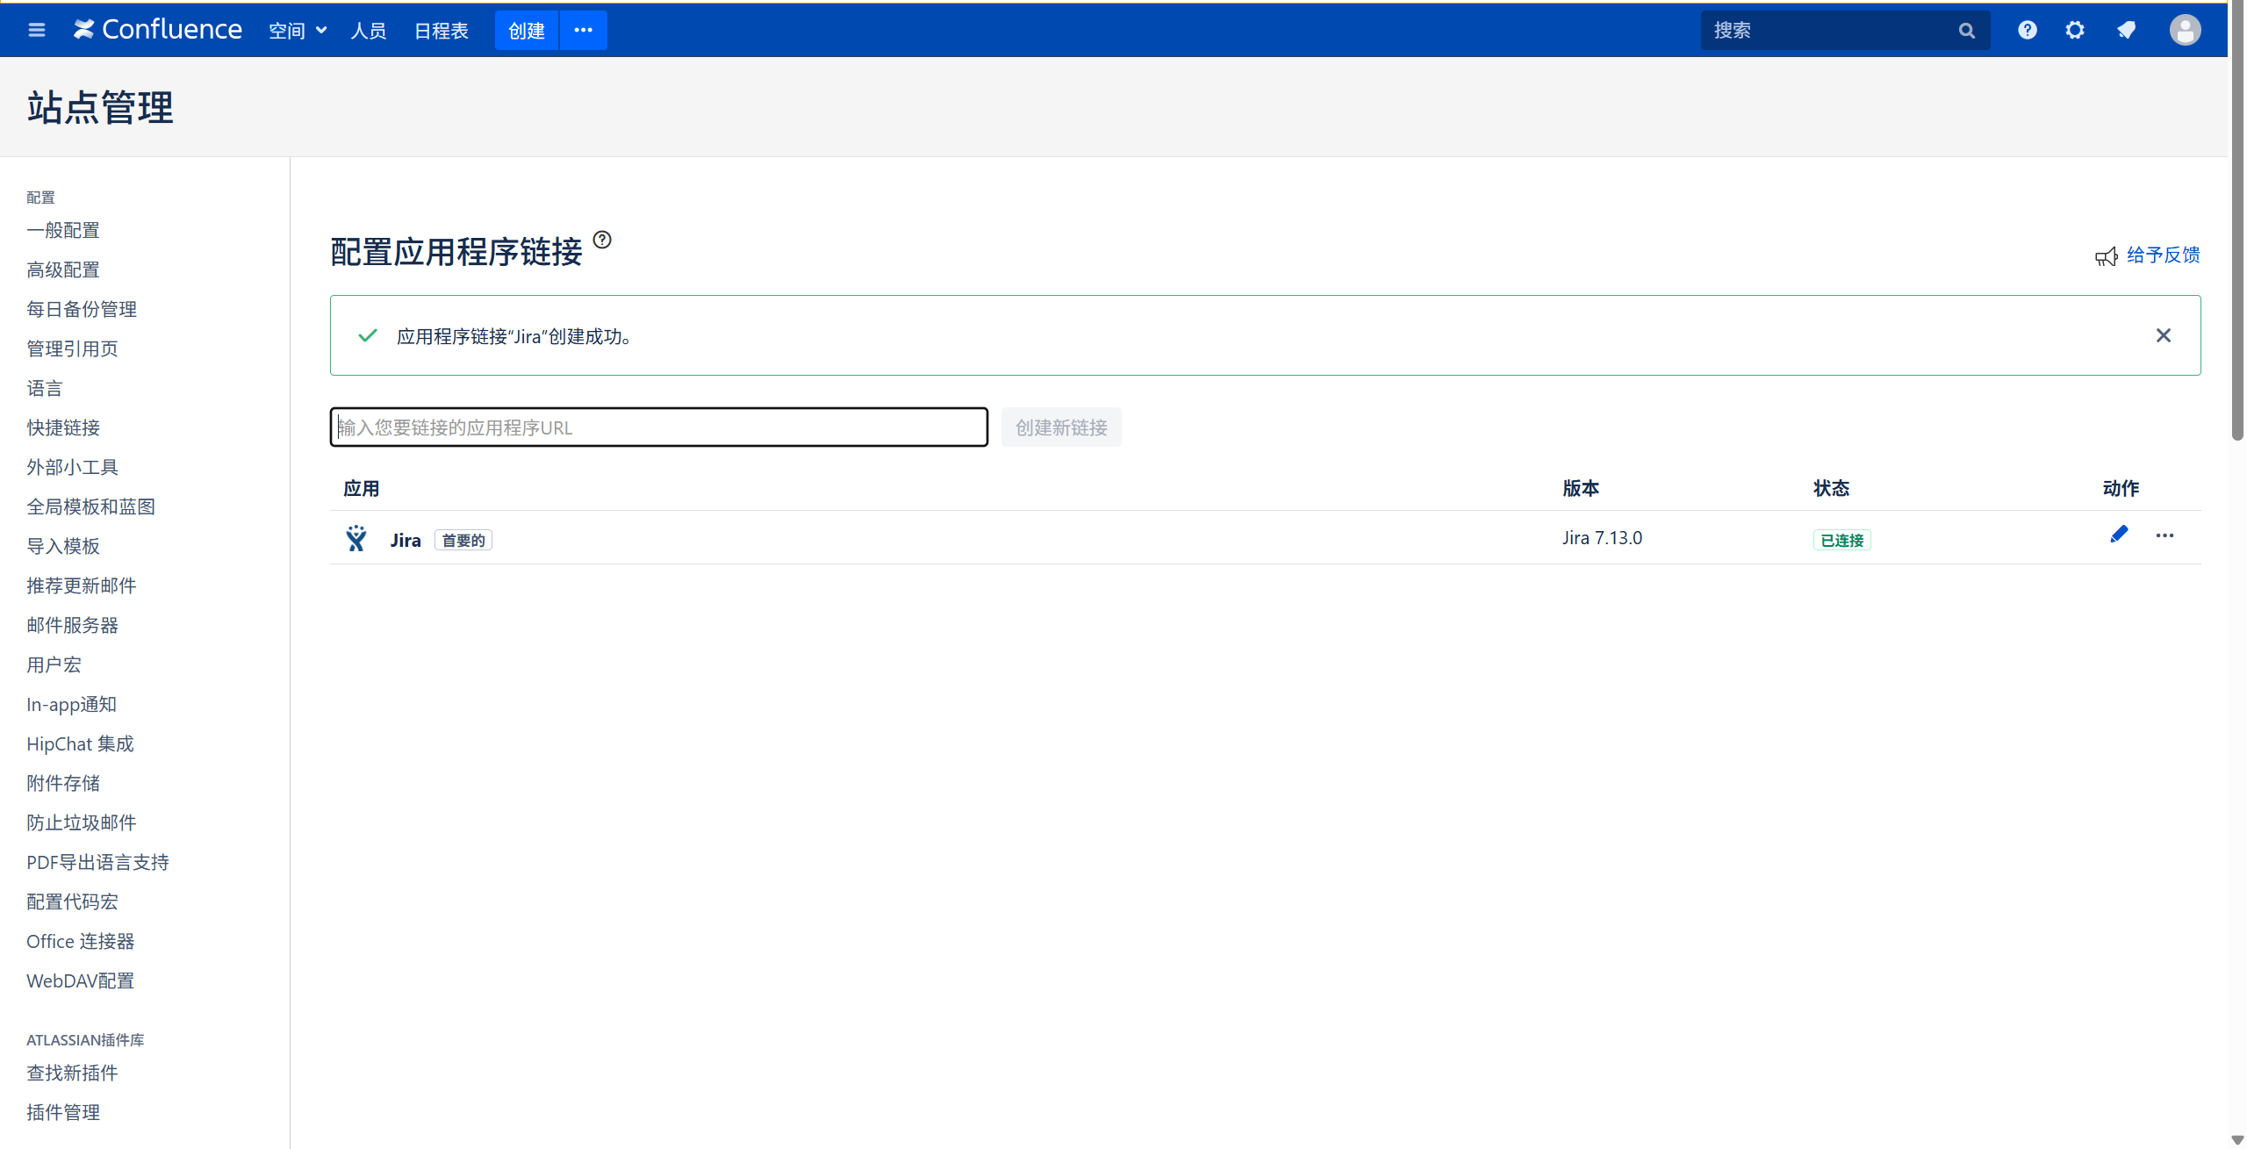The width and height of the screenshot is (2247, 1149).
Task: Dismiss the Jira success message
Action: point(2164,335)
